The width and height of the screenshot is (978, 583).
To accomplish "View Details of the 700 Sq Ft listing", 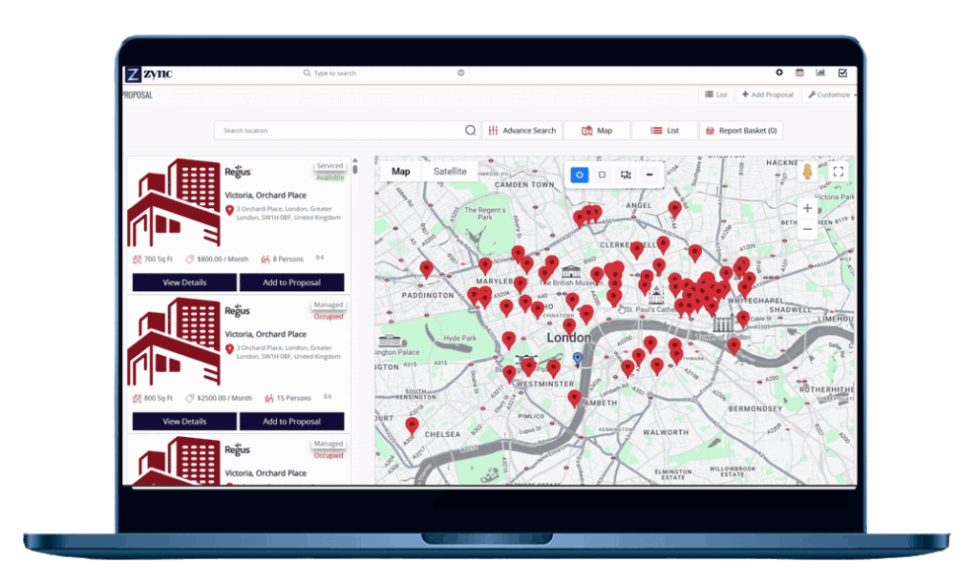I will tap(184, 282).
